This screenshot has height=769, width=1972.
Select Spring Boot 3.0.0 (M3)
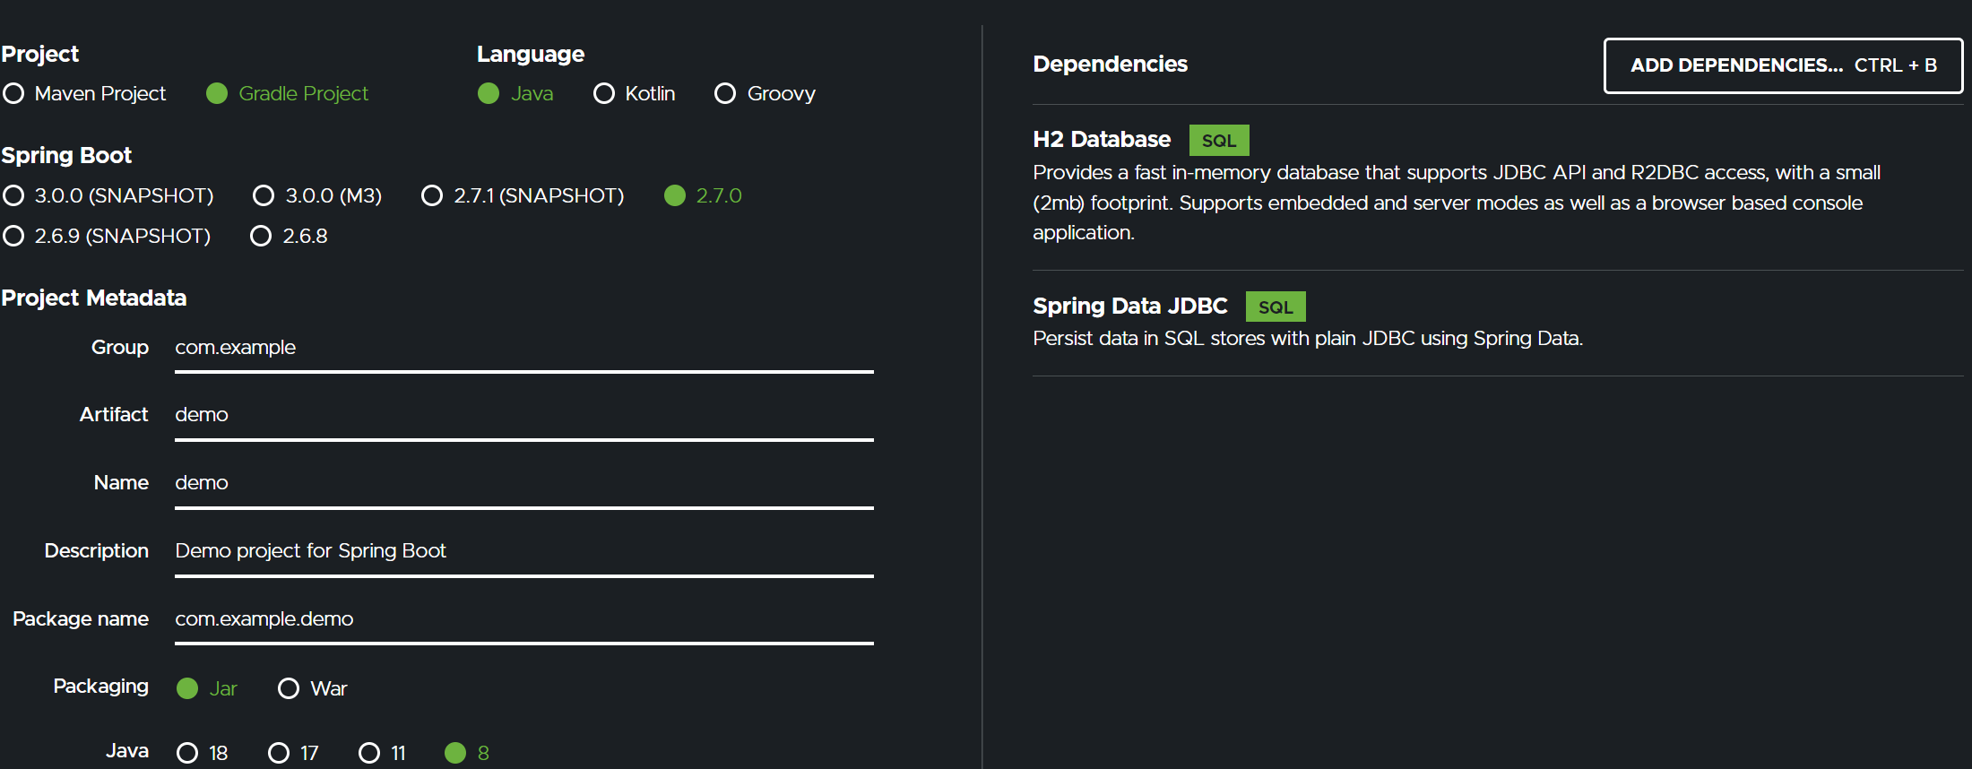point(317,195)
